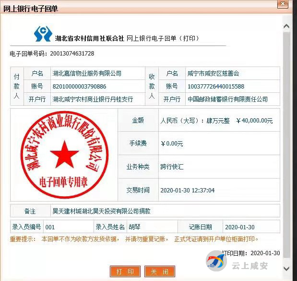This screenshot has height=281, width=297.
Task: Click the business type 跨行快汇
Action: point(172,167)
